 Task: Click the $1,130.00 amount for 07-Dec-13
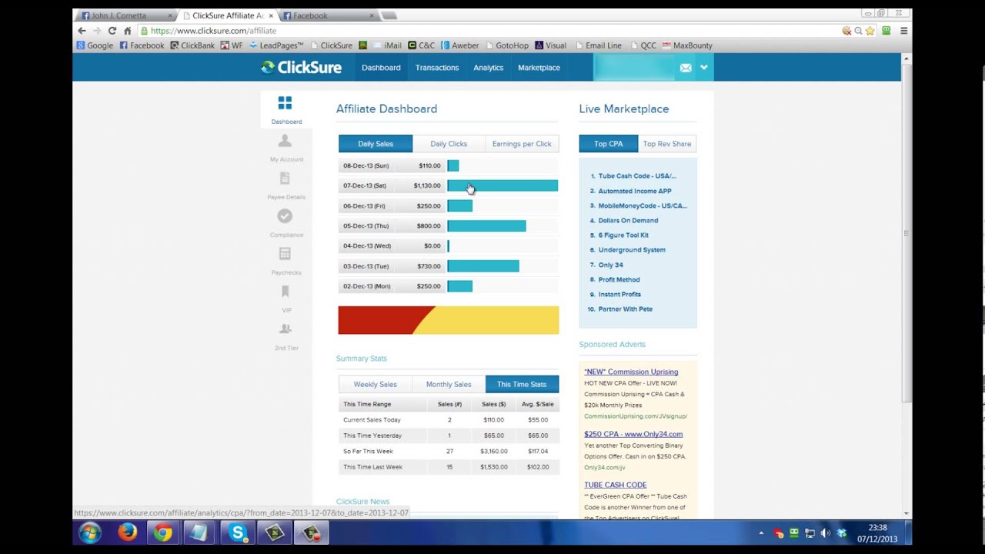coord(427,185)
